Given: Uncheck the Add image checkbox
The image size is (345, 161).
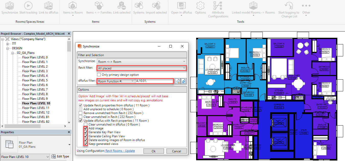Looking at the screenshot, I should point(86,128).
